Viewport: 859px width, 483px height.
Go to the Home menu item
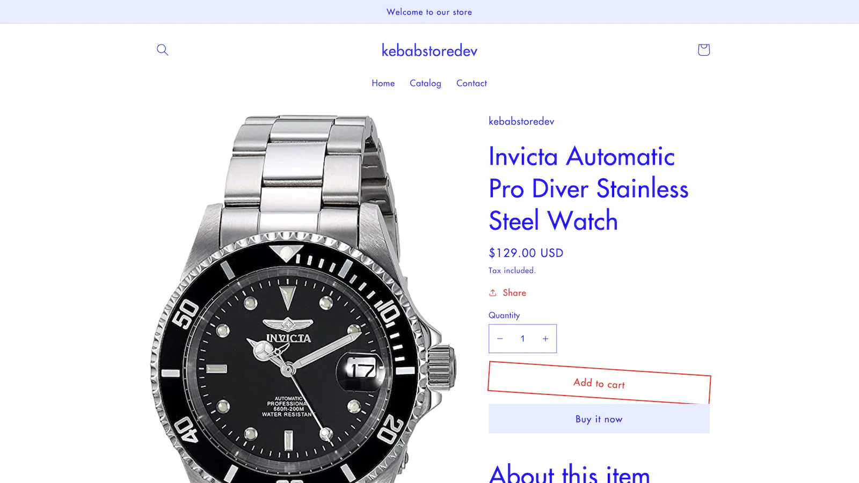point(383,83)
